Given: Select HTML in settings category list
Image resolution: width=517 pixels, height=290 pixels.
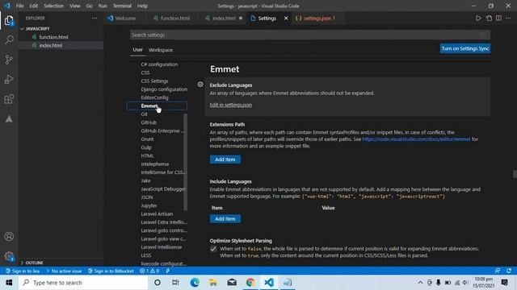Looking at the screenshot, I should [x=147, y=155].
